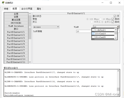Image resolution: width=124 pixels, height=98 pixels.
Task: Choose the 100 Mbps radio button
Action: (x=87, y=19)
